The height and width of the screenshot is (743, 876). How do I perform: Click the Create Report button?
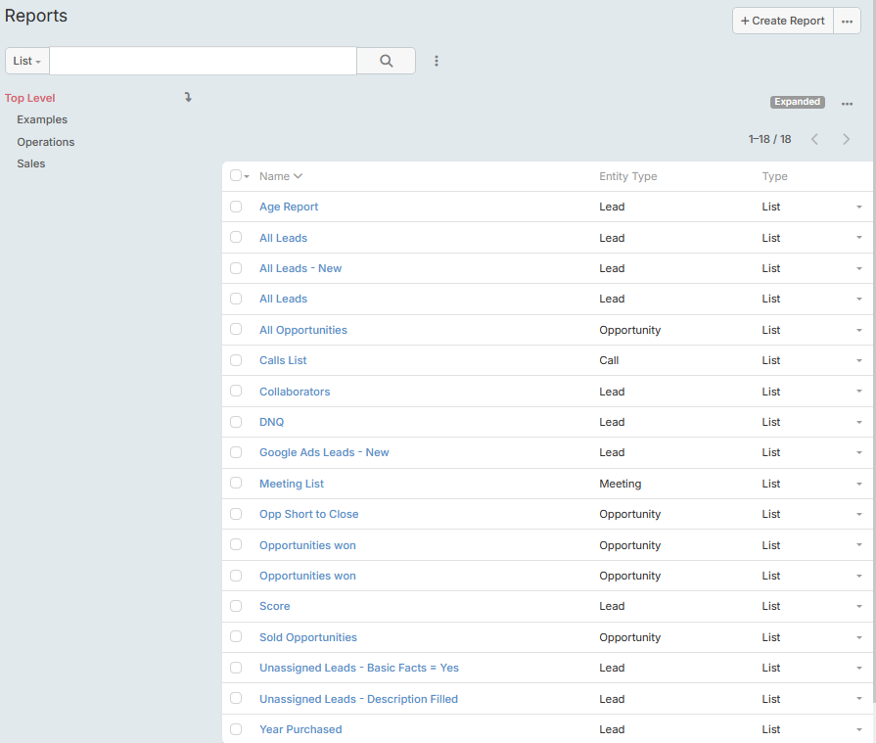pyautogui.click(x=782, y=21)
